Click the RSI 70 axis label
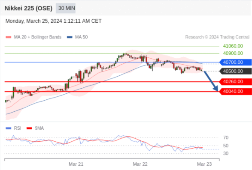 [226, 137]
